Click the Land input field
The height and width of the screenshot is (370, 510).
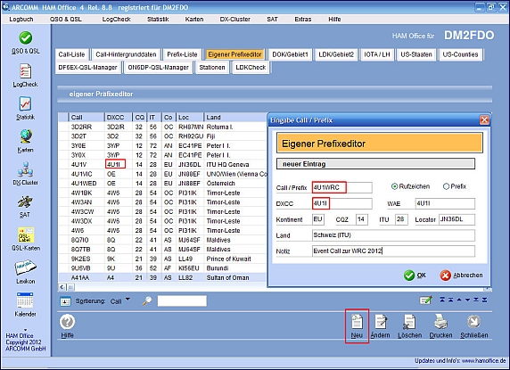tap(393, 235)
